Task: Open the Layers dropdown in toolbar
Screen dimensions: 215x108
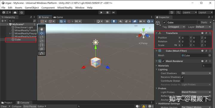Action: [190, 12]
